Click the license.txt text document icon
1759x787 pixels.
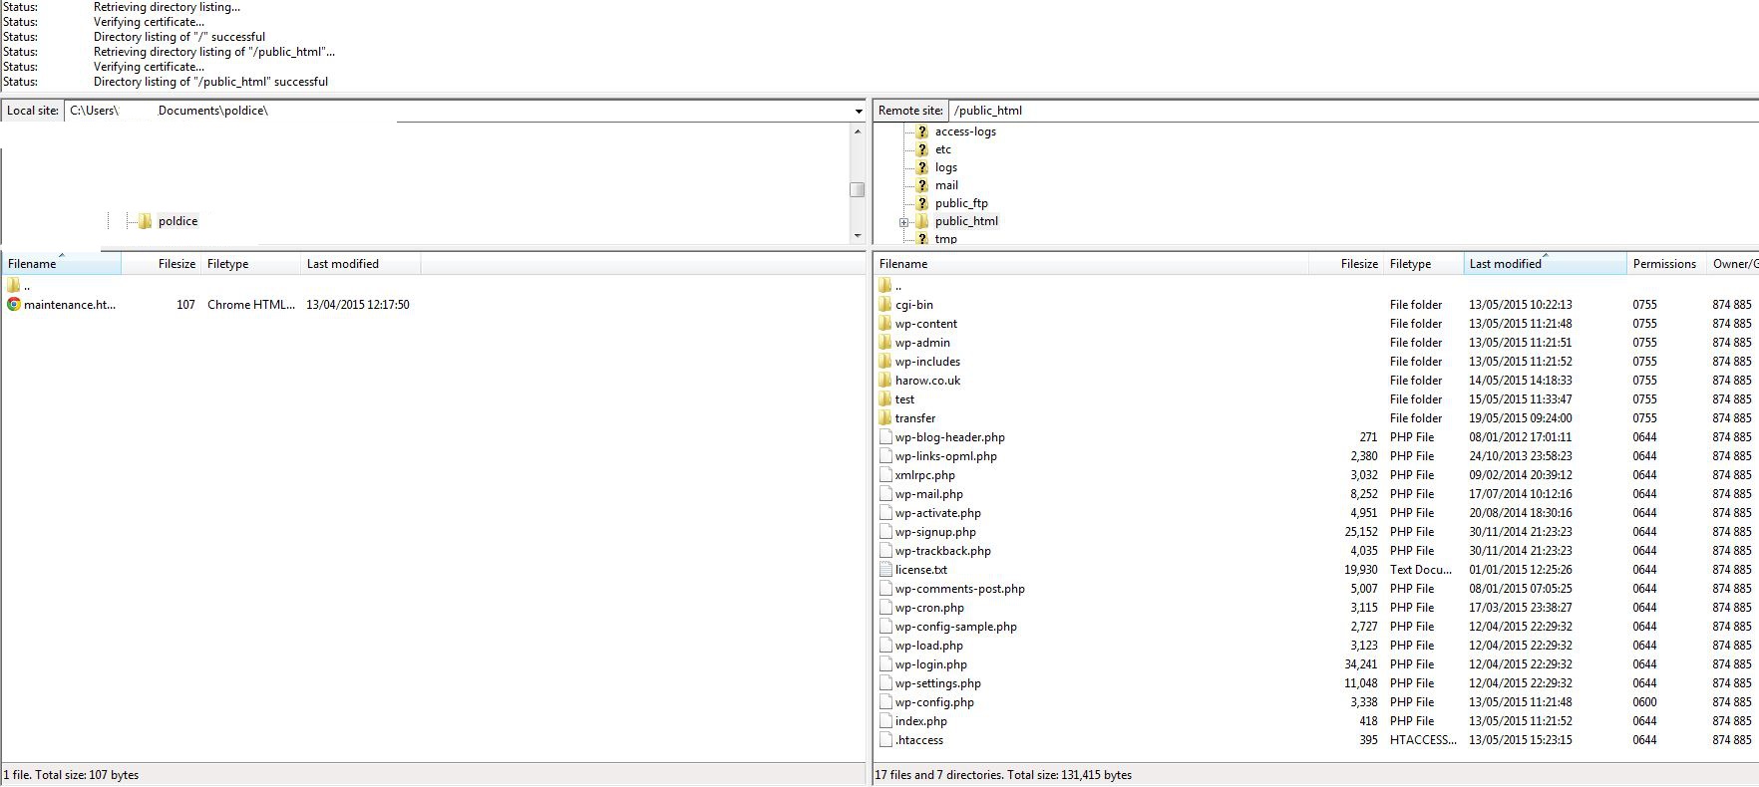885,570
